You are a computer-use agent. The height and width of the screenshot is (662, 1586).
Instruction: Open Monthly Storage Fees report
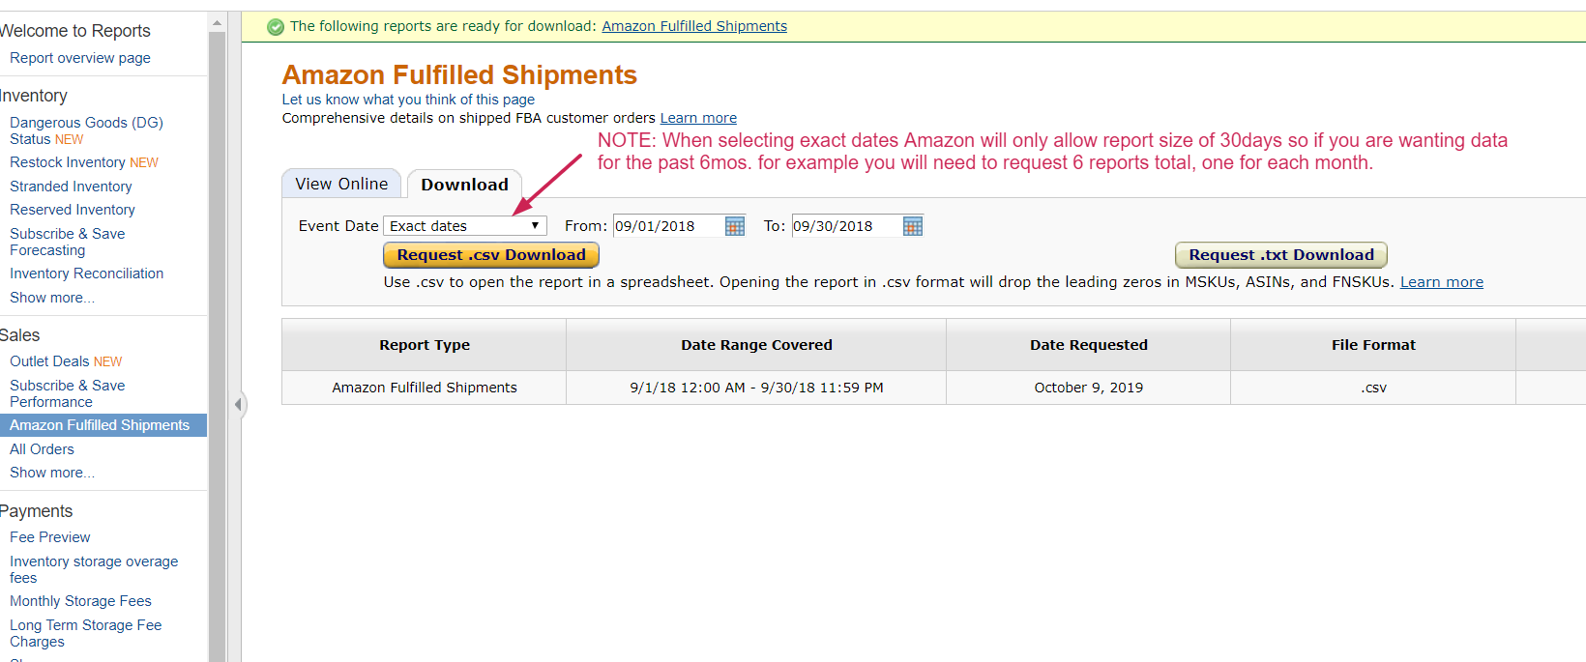[x=80, y=601]
